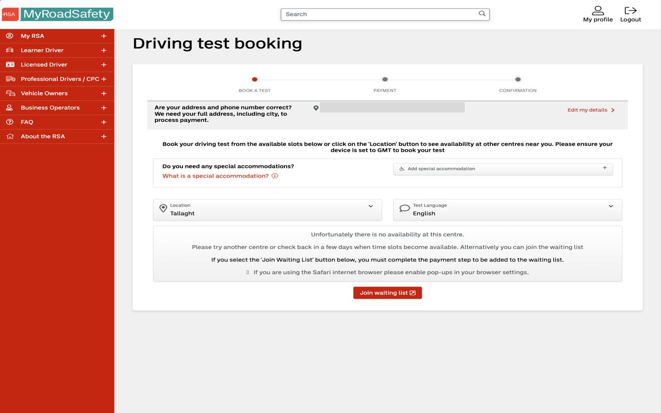Click the Vehicle Owners cars icon
Viewport: 661px width, 413px height.
pos(9,93)
